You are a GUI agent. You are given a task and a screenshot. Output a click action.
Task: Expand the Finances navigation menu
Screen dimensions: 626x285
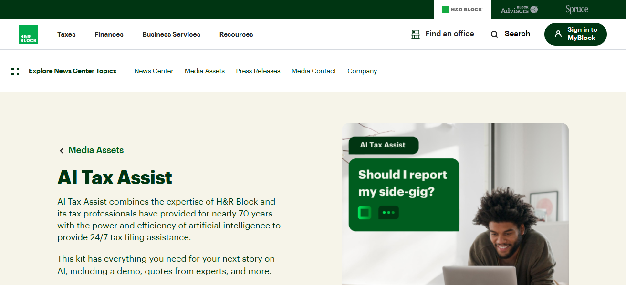(x=109, y=34)
